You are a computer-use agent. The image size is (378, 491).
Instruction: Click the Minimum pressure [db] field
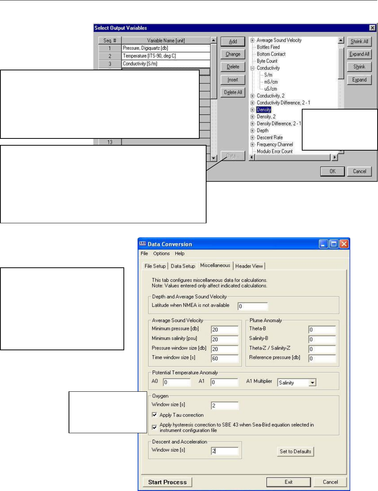(x=225, y=330)
